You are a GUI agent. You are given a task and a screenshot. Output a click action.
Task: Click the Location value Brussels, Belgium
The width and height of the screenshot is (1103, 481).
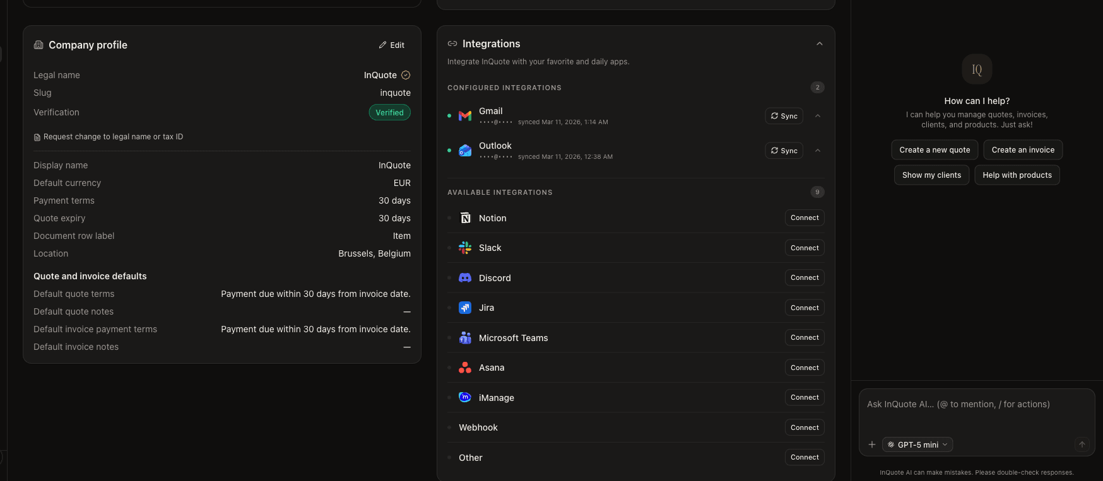click(374, 253)
